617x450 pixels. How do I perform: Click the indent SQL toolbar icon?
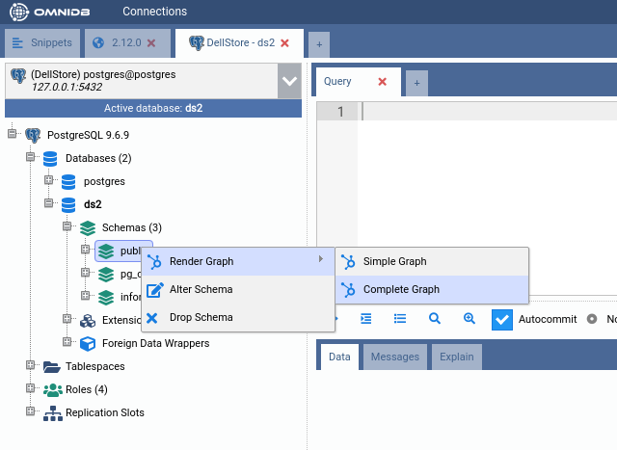point(366,319)
